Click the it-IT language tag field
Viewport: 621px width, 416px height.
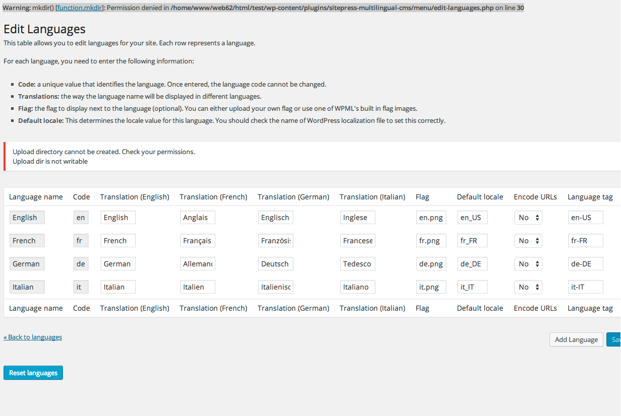click(x=585, y=287)
